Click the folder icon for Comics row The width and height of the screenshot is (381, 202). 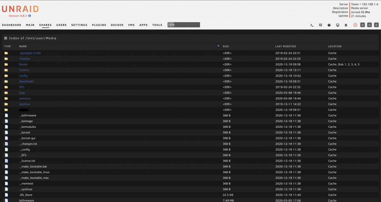[x=6, y=70]
